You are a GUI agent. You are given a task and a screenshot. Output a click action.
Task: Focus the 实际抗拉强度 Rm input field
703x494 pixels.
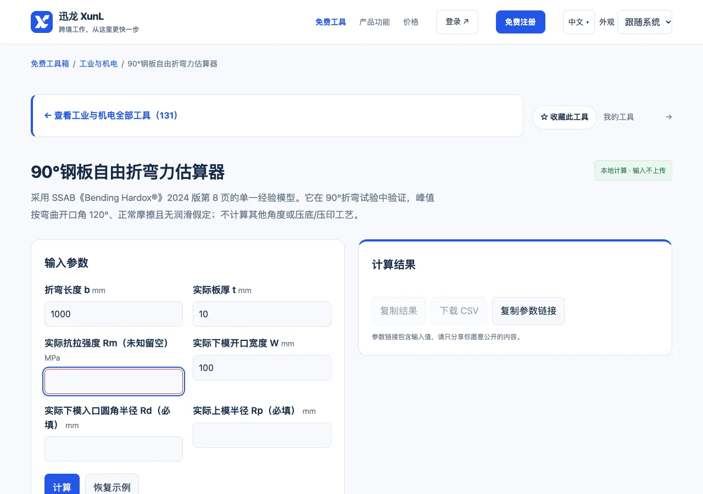114,381
